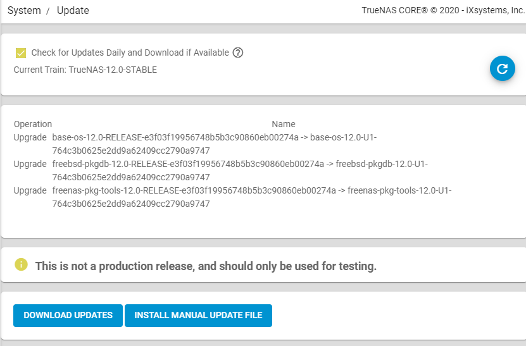The height and width of the screenshot is (346, 526).
Task: Open INSTALL MANUAL UPDATE FILE
Action: click(198, 316)
